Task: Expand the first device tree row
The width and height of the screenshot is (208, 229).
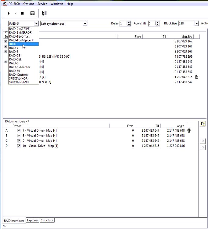Action: 5,42
